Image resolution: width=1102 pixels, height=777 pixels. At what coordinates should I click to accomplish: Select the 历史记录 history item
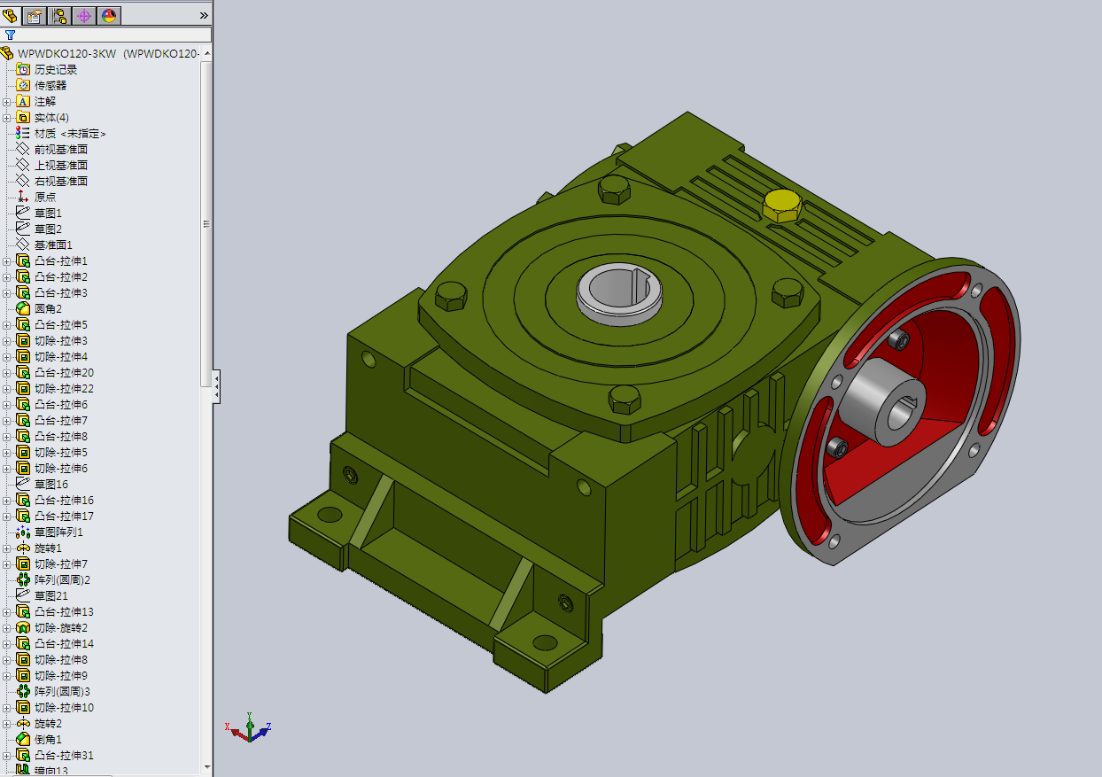[x=55, y=69]
